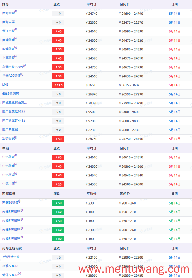Click the circled badge icon beside 华通铝锭99.85
The width and height of the screenshot is (192, 278).
point(24,66)
